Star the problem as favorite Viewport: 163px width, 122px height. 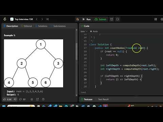click(x=32, y=99)
